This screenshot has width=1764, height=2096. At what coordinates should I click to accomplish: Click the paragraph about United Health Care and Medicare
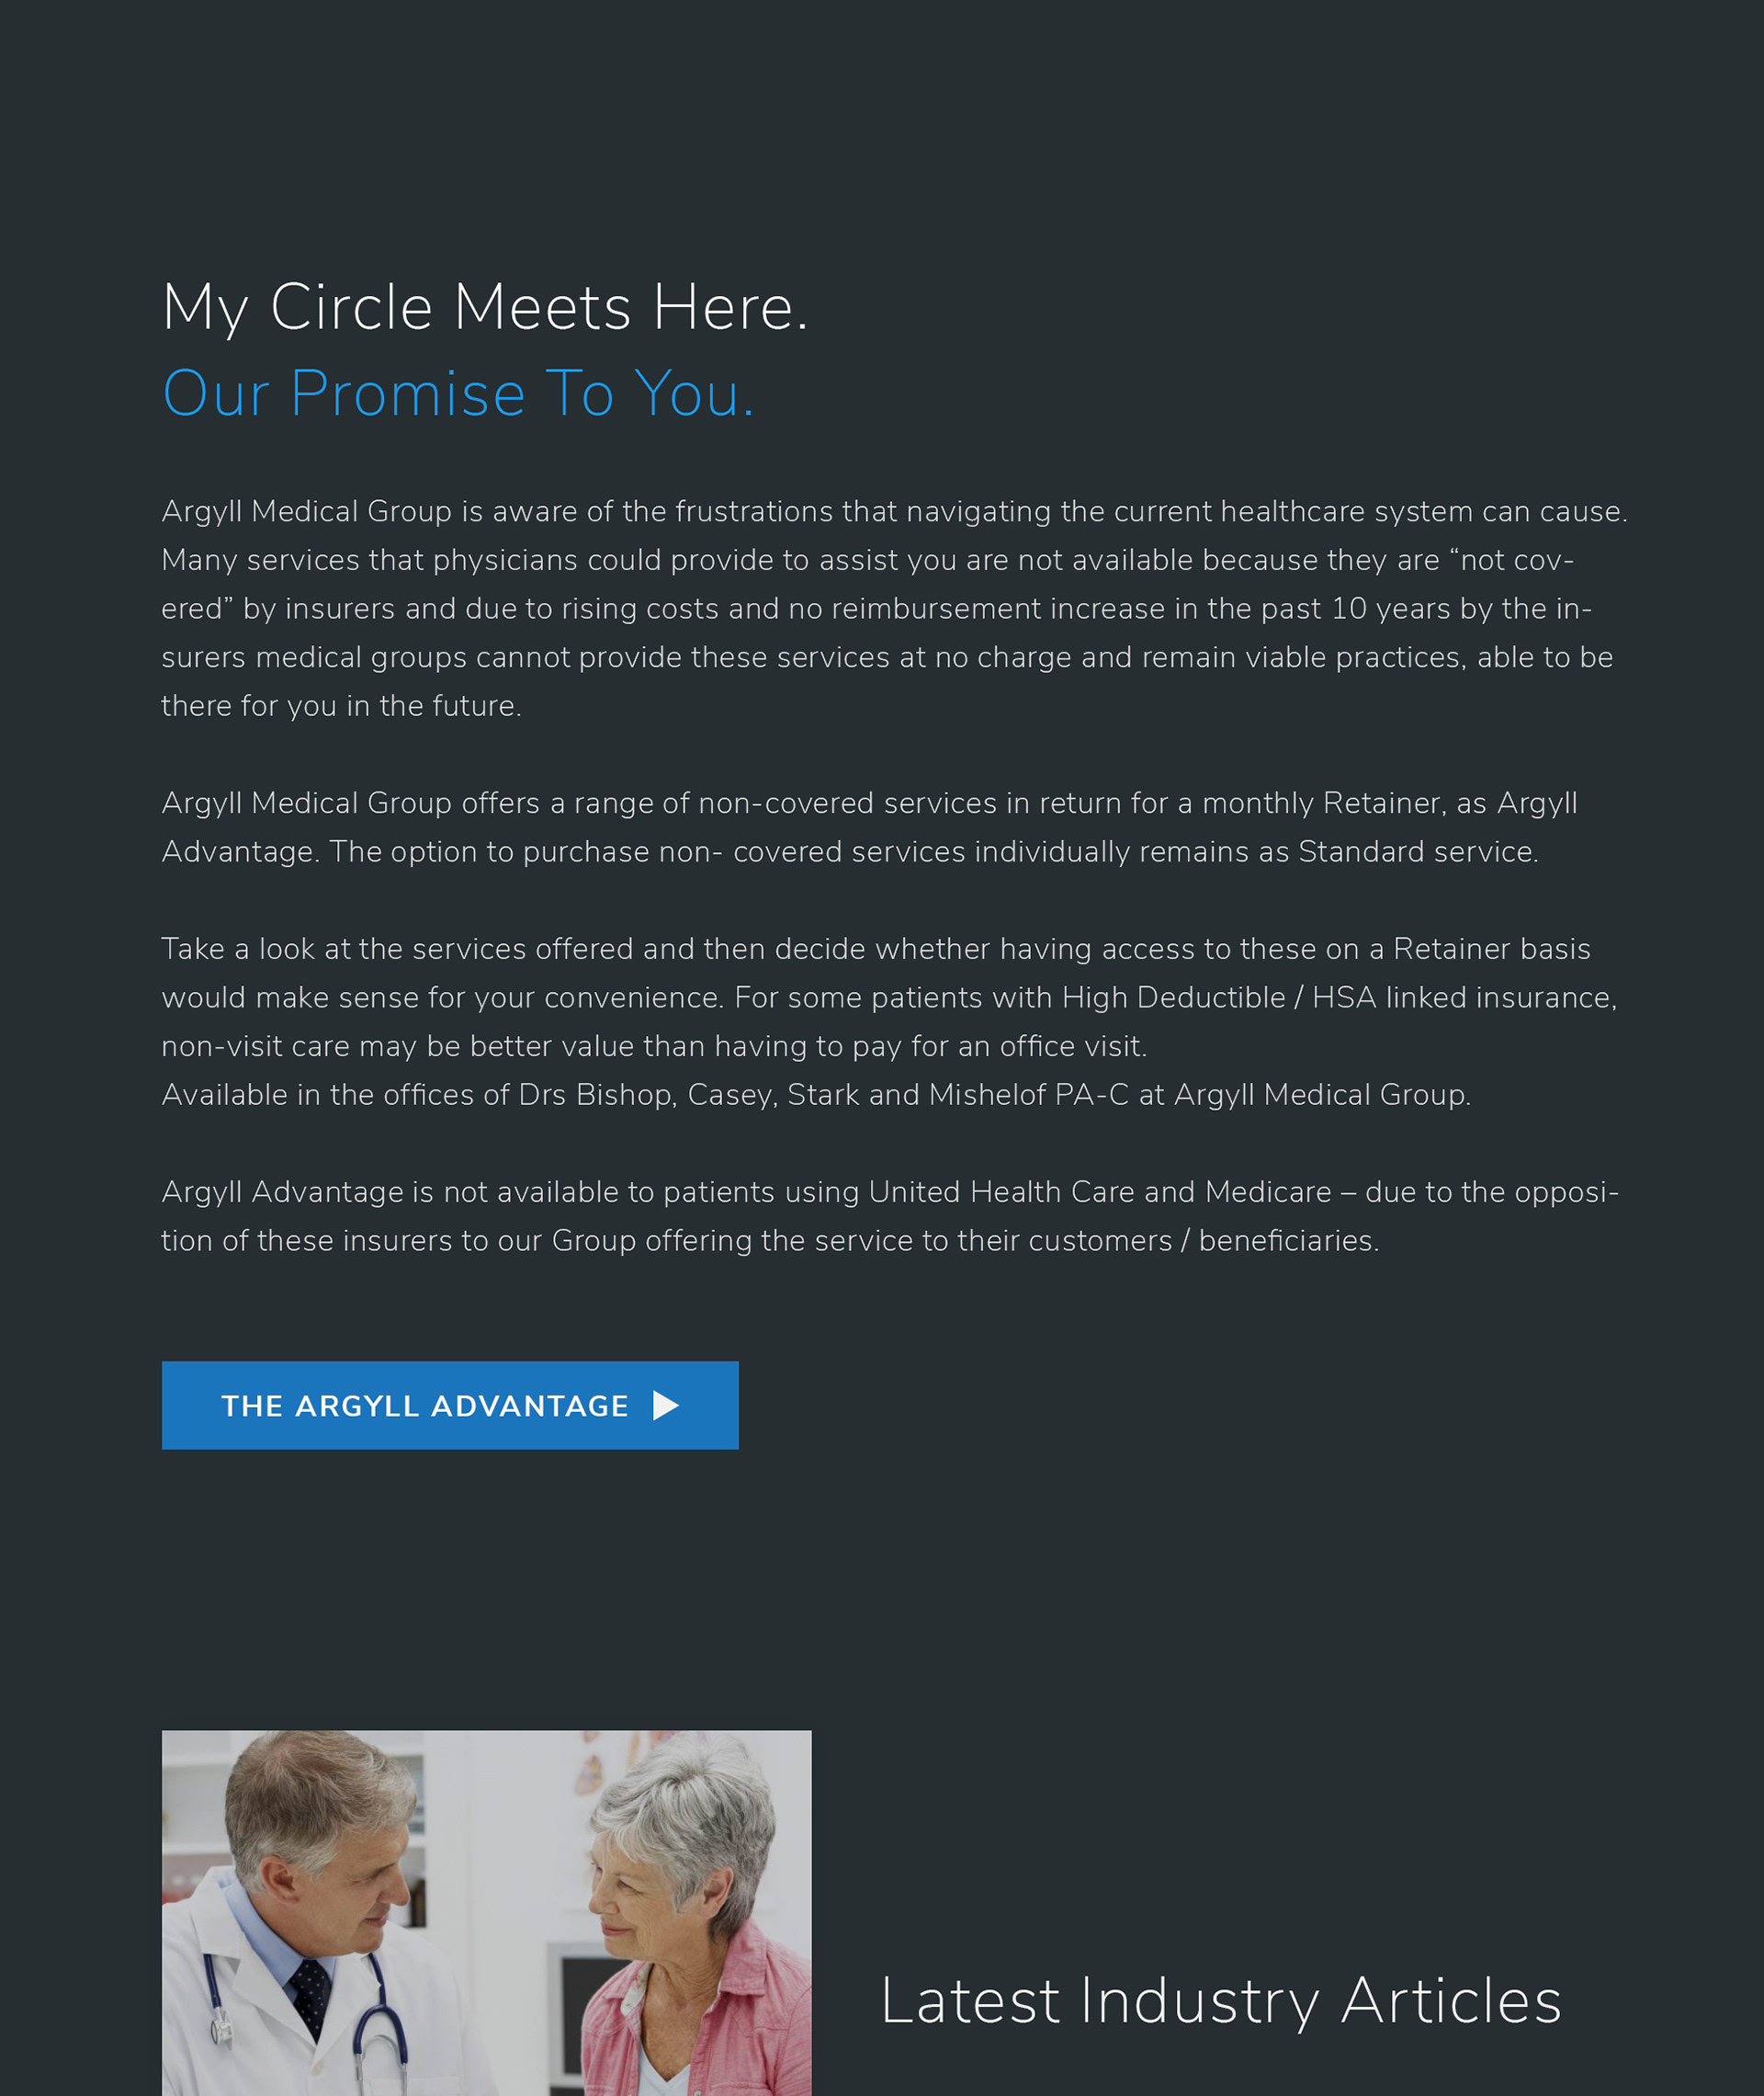(x=890, y=1215)
